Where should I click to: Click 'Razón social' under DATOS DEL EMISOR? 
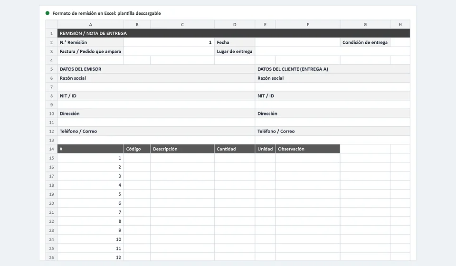tap(156, 78)
